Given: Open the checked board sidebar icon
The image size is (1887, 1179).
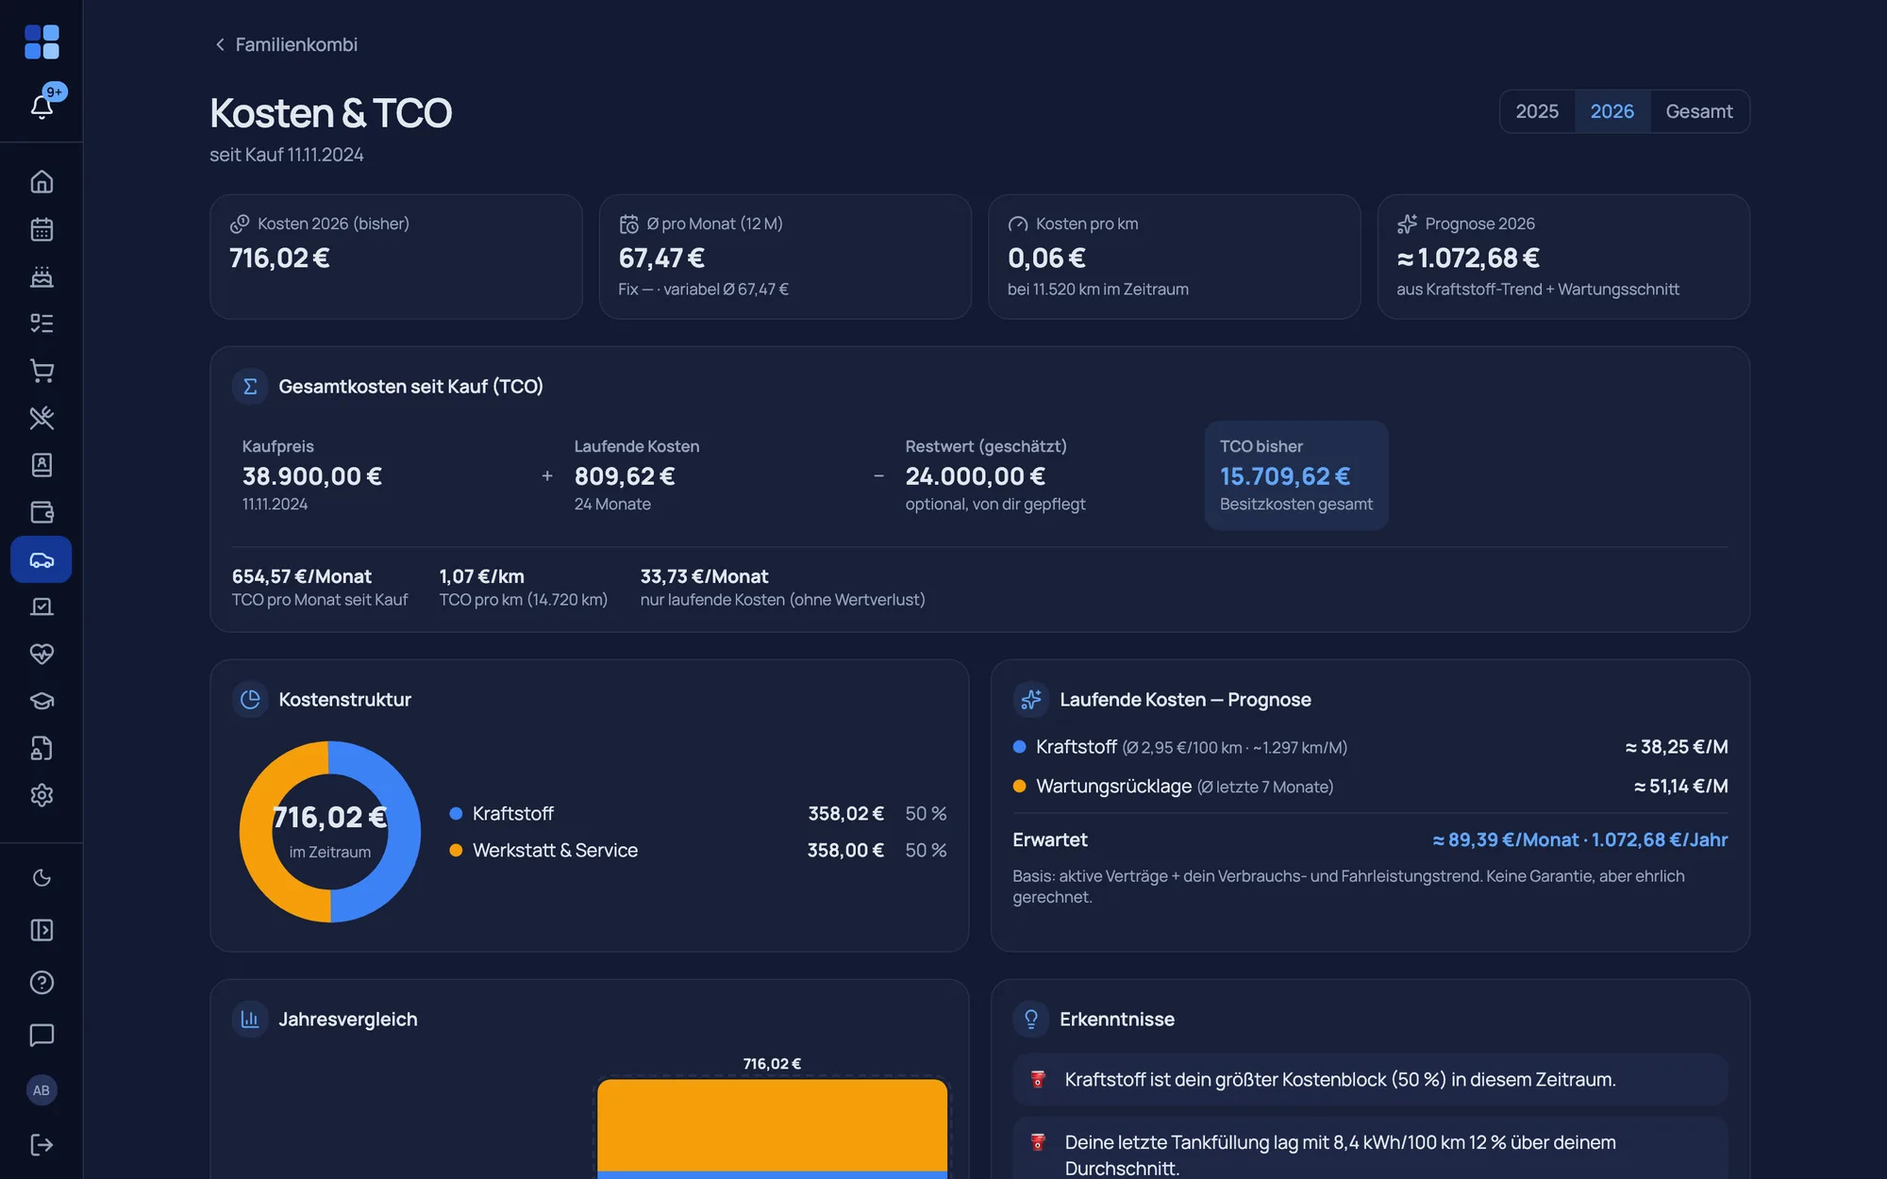Looking at the screenshot, I should click(42, 606).
